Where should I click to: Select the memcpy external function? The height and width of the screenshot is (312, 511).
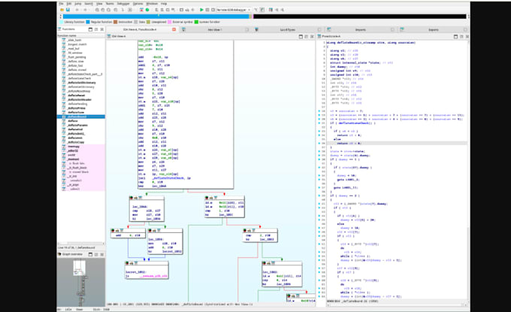point(74,147)
